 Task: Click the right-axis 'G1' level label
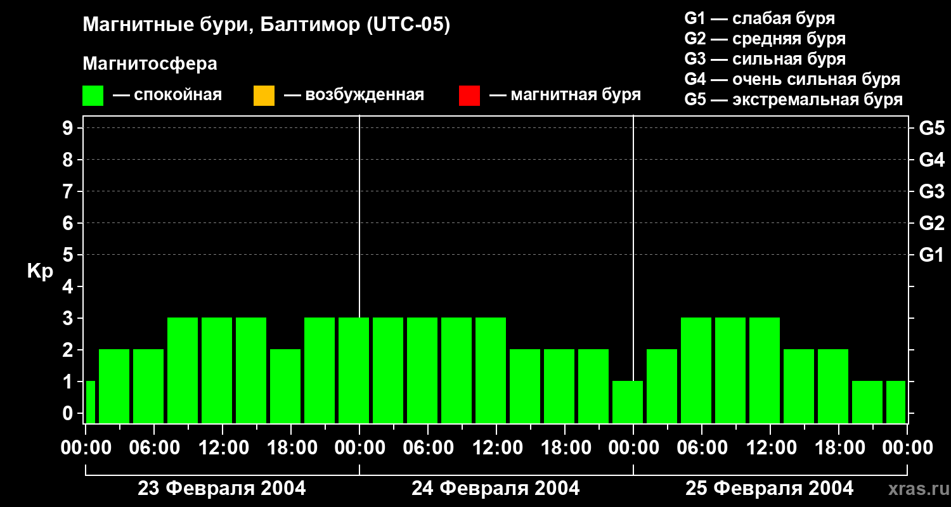click(931, 255)
